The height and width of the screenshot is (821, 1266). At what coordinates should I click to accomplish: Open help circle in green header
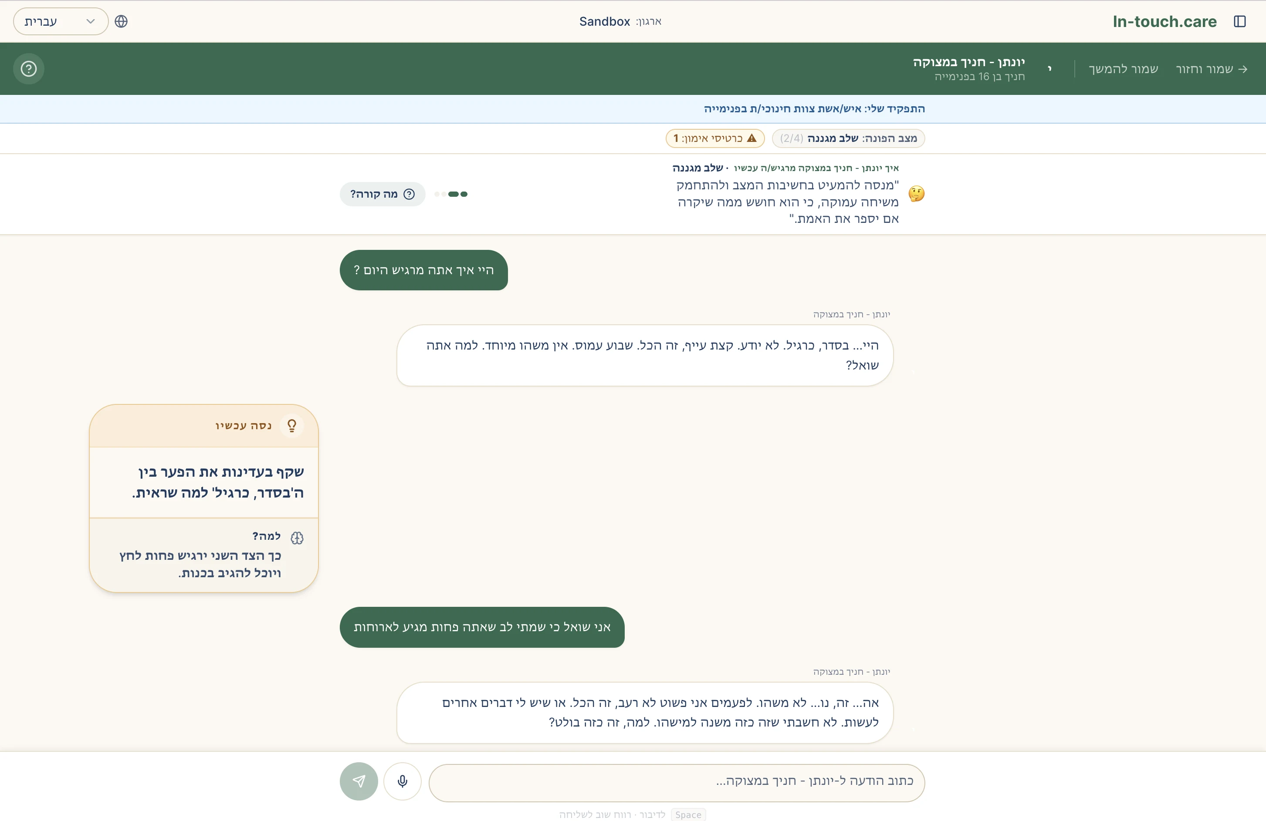click(x=29, y=68)
